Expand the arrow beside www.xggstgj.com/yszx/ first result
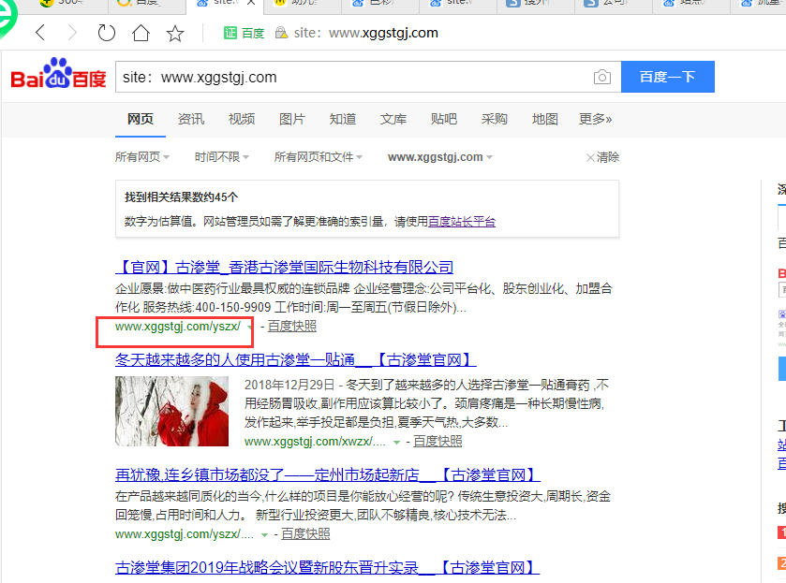 click(249, 328)
